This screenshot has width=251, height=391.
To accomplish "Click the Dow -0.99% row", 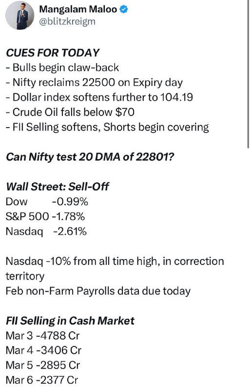I will pos(47,201).
